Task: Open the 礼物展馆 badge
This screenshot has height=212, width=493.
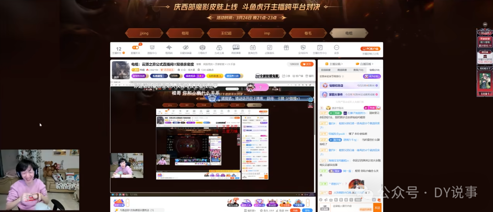Action: (158, 76)
